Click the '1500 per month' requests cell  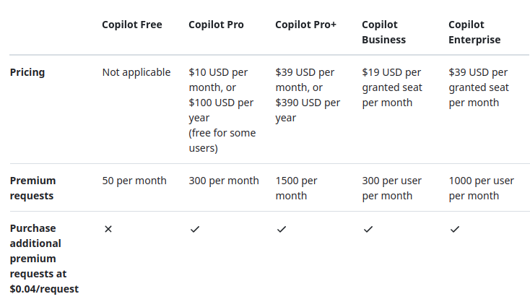[296, 188]
